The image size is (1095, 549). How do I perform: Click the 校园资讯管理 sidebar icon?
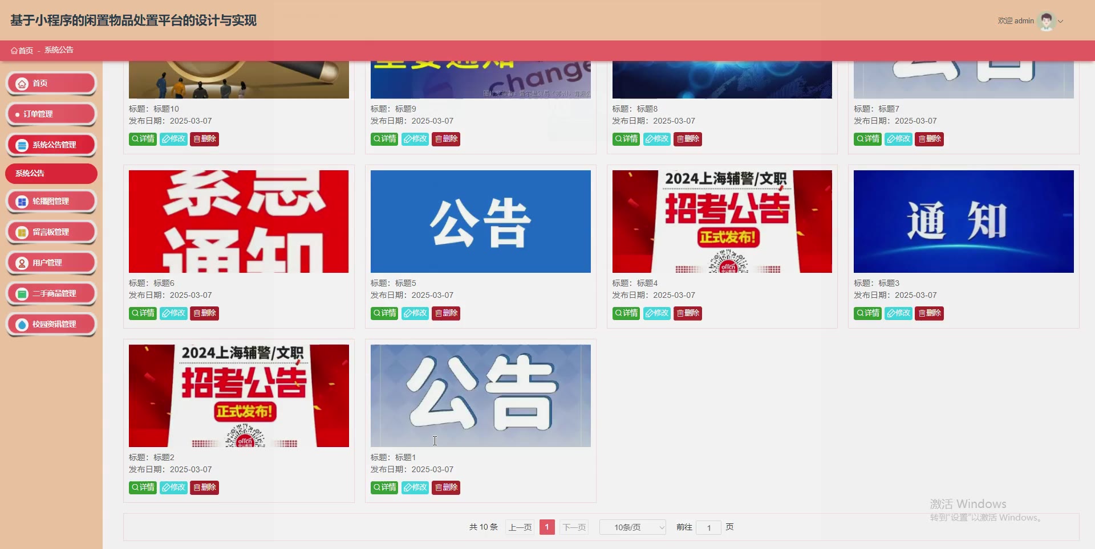pyautogui.click(x=22, y=325)
